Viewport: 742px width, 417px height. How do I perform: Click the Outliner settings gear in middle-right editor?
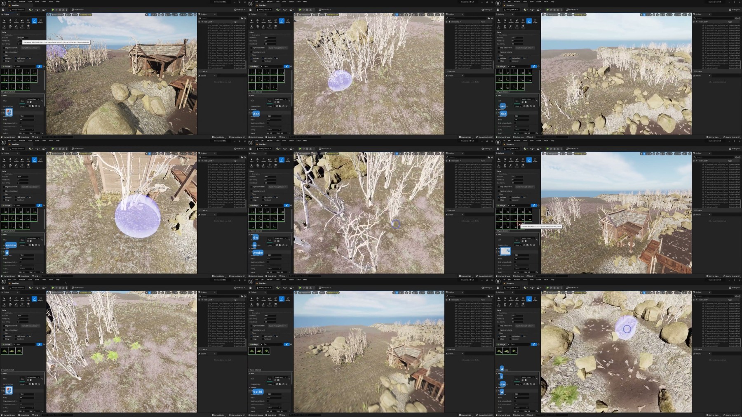pos(739,157)
